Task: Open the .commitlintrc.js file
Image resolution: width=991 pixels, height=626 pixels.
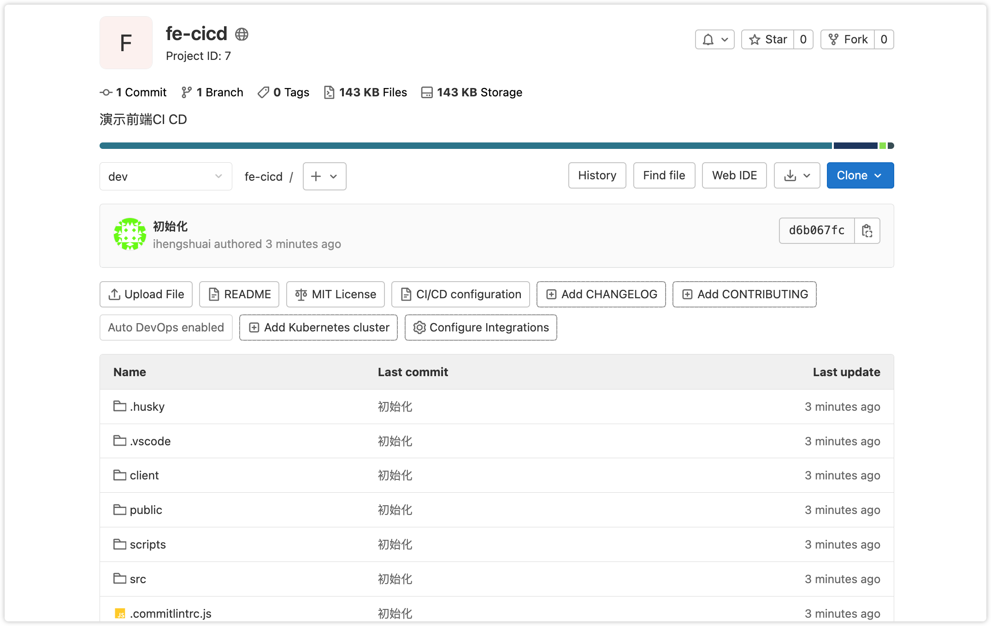Action: click(x=171, y=614)
